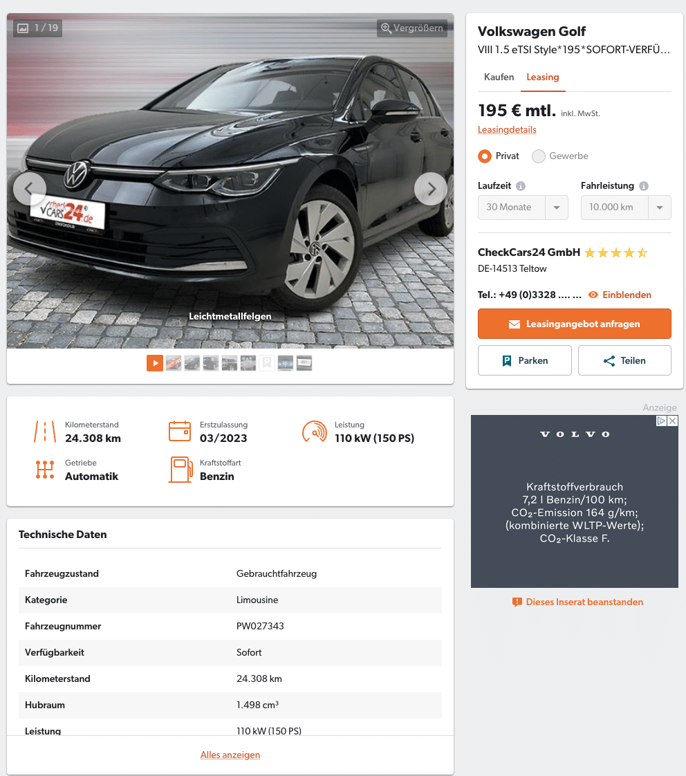Open the 10.000 km Fahrleistung dropdown

point(626,207)
